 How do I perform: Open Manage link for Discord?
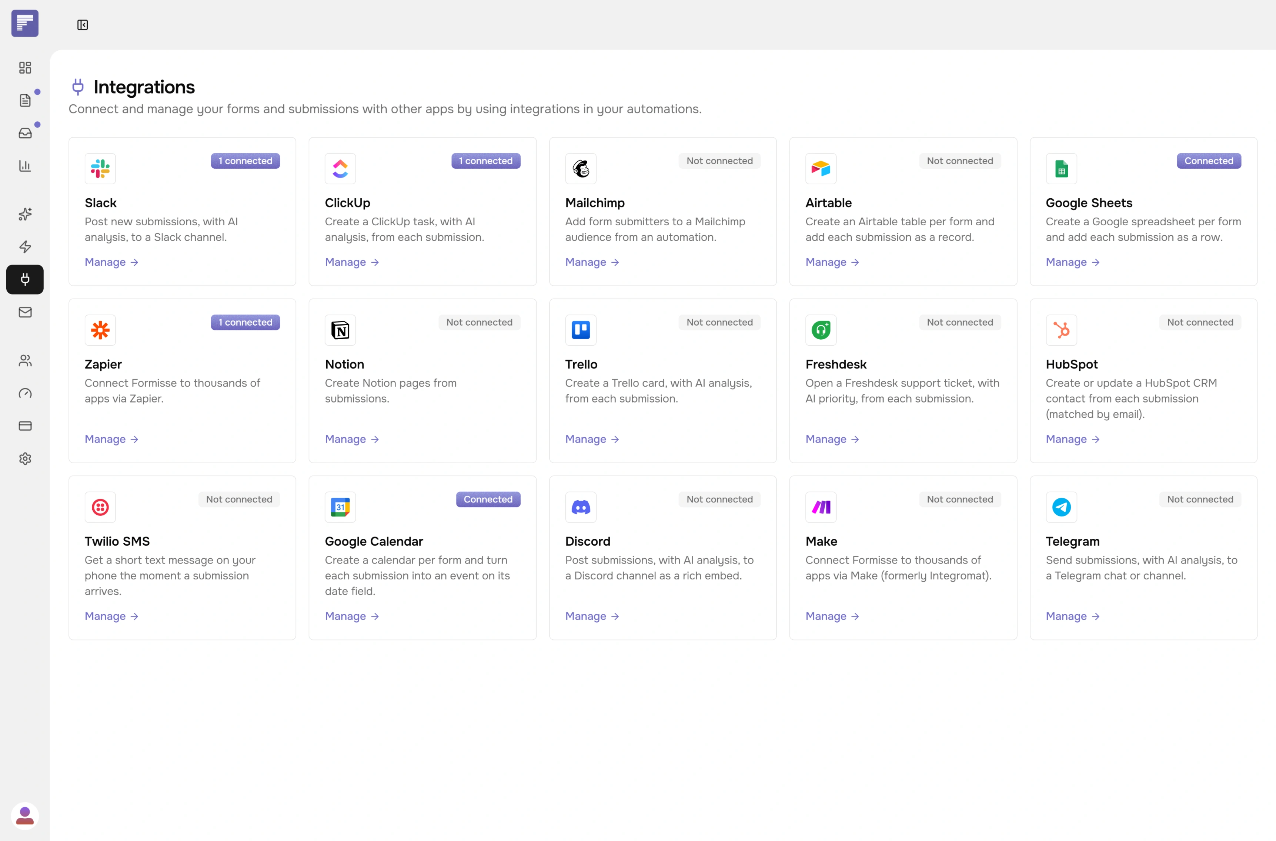point(592,616)
